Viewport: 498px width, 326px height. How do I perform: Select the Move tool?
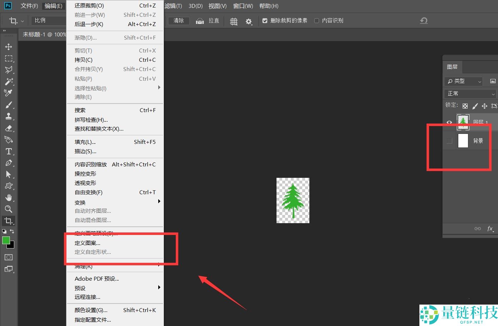9,47
